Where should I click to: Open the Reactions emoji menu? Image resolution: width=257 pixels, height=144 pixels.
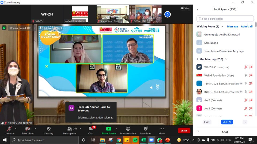(145, 129)
